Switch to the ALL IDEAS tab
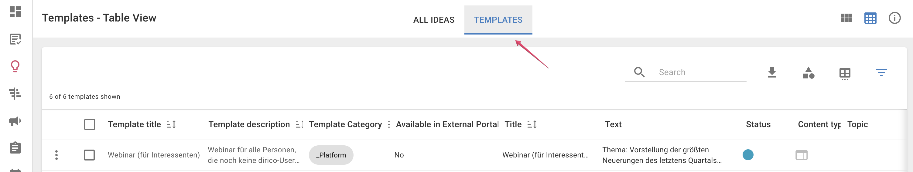This screenshot has width=913, height=172. pos(433,20)
